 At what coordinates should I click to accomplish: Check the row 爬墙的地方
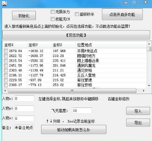point(6,56)
